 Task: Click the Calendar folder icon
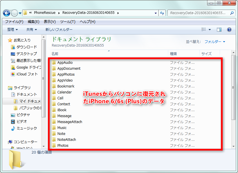(x=54, y=92)
